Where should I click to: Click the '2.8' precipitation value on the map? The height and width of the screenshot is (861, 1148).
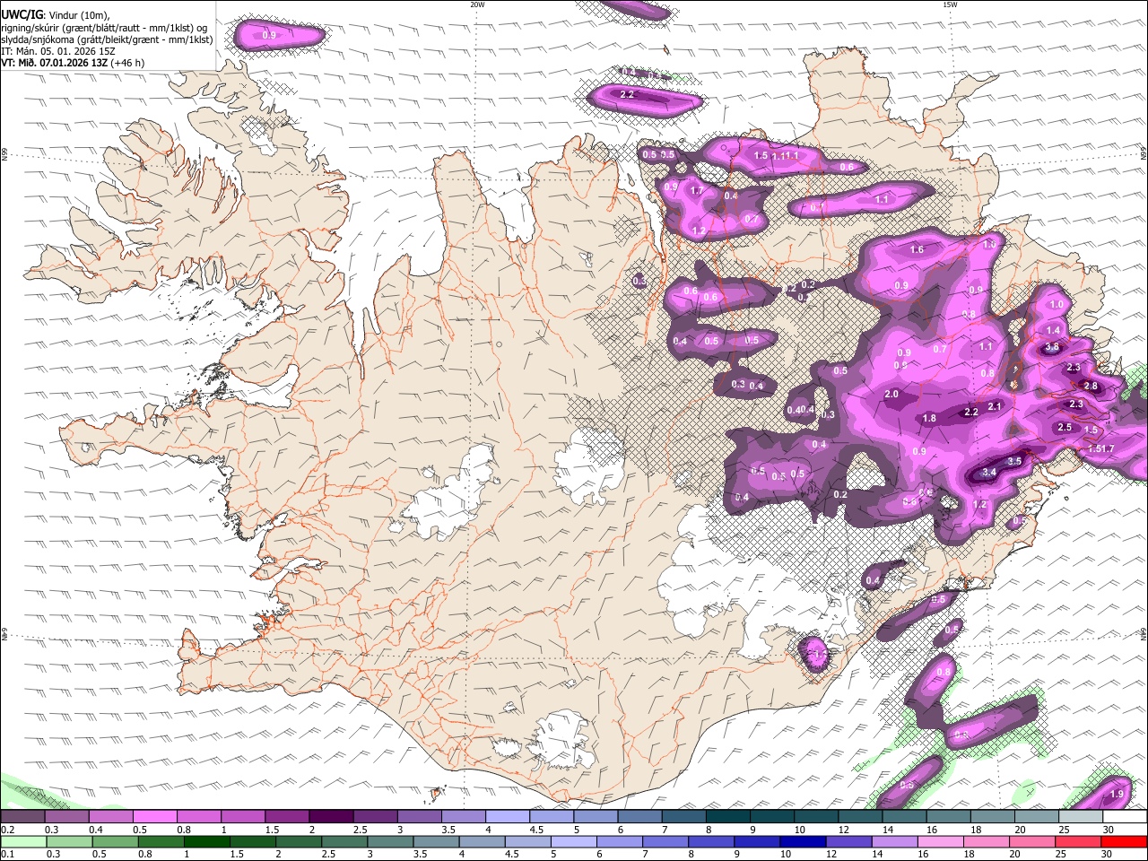click(x=1091, y=387)
